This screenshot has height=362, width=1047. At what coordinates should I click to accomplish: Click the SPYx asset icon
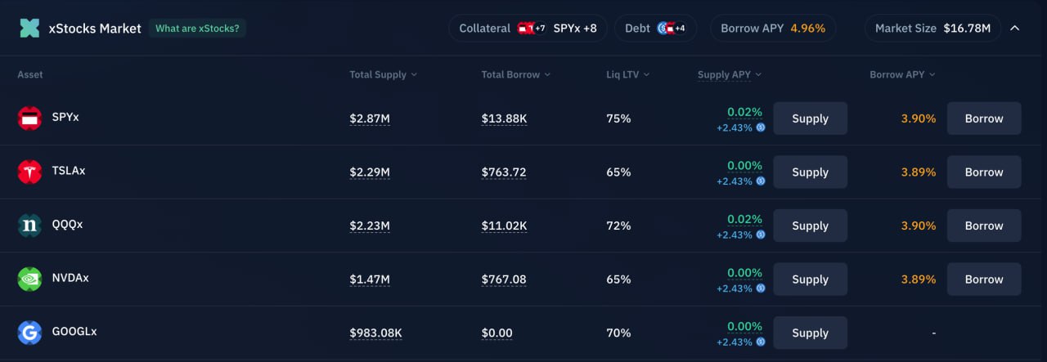(29, 118)
